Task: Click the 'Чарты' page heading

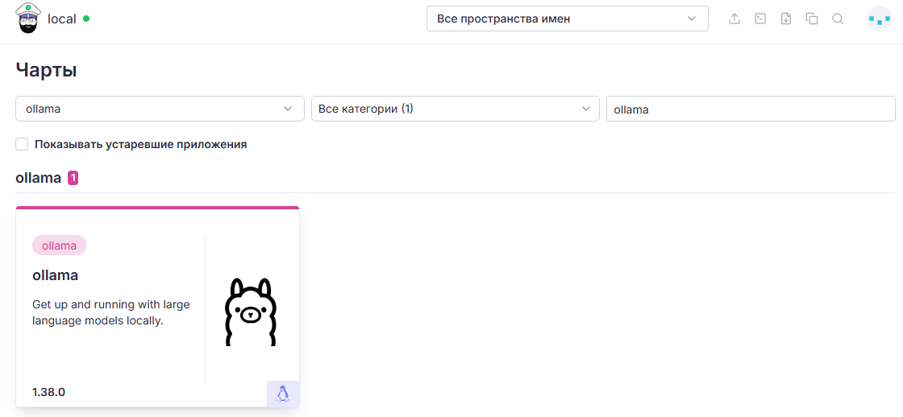Action: click(46, 70)
